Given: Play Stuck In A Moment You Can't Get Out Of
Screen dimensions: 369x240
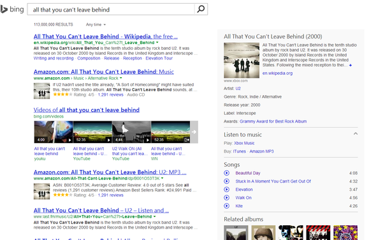Looking at the screenshot, I should pyautogui.click(x=227, y=181).
